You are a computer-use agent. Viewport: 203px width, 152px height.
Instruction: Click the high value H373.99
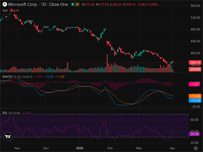click(x=103, y=5)
